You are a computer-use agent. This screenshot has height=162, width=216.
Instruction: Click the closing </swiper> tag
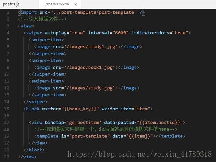35,102
